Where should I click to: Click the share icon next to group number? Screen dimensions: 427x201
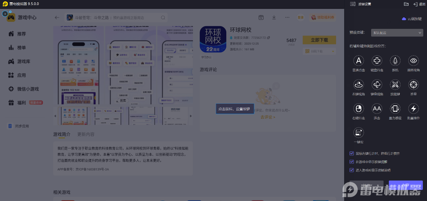(x=268, y=38)
